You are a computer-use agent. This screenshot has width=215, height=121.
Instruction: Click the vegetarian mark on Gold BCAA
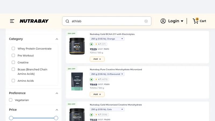tap(91, 44)
